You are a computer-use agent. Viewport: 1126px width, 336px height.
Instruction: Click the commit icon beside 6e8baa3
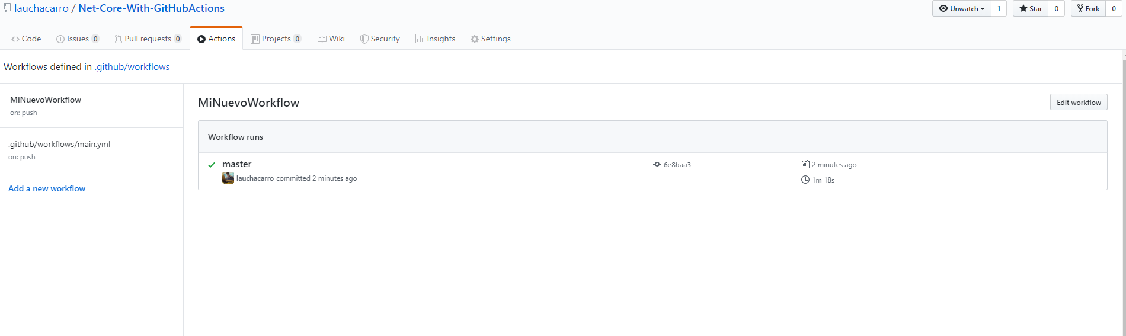[657, 164]
